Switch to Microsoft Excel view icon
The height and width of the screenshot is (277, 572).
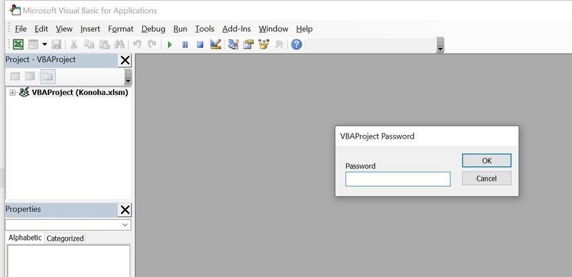click(19, 44)
